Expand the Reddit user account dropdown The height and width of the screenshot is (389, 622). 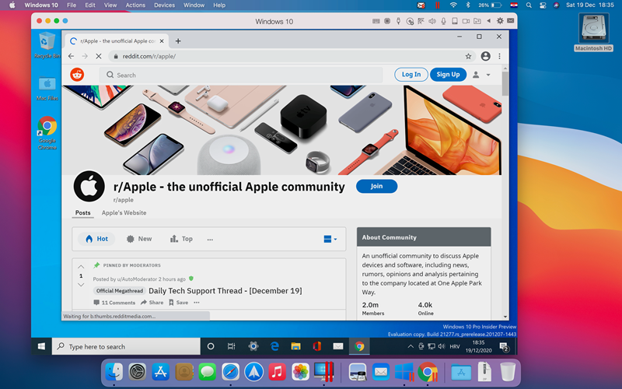481,75
